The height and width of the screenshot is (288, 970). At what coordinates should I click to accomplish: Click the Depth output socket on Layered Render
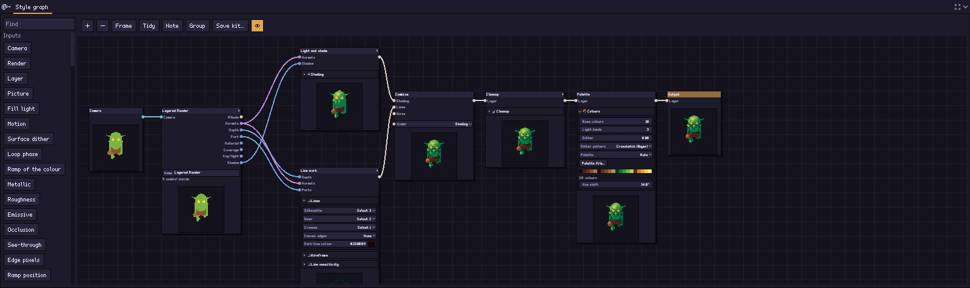[x=241, y=130]
